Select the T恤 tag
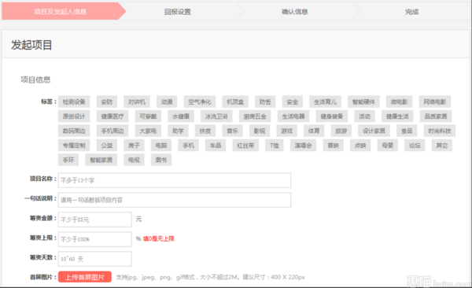Screen dimensions: 472x288 [275, 146]
